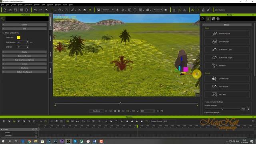Click the yellow Grid Color swatch
Screen dimensions: 256x144
(x=19, y=38)
